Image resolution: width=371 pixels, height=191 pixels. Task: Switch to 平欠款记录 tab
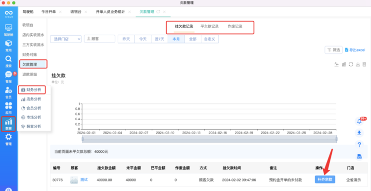[x=209, y=27]
